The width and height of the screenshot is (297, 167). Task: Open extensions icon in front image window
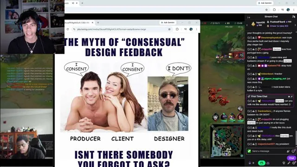coord(177,29)
